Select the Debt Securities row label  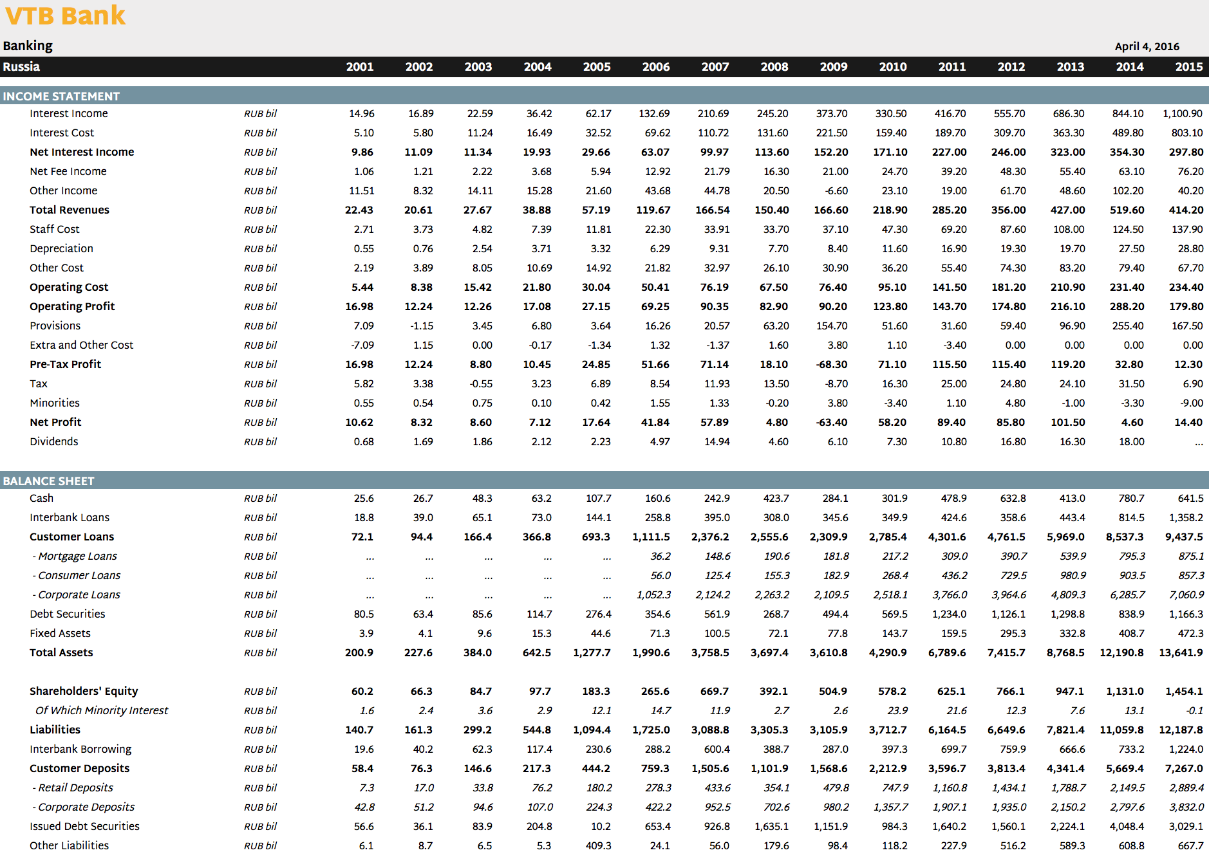click(67, 614)
